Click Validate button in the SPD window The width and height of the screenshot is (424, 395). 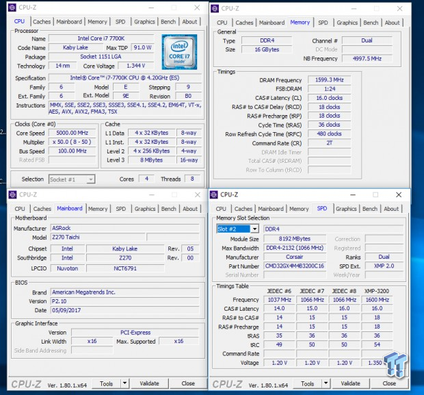(x=350, y=383)
